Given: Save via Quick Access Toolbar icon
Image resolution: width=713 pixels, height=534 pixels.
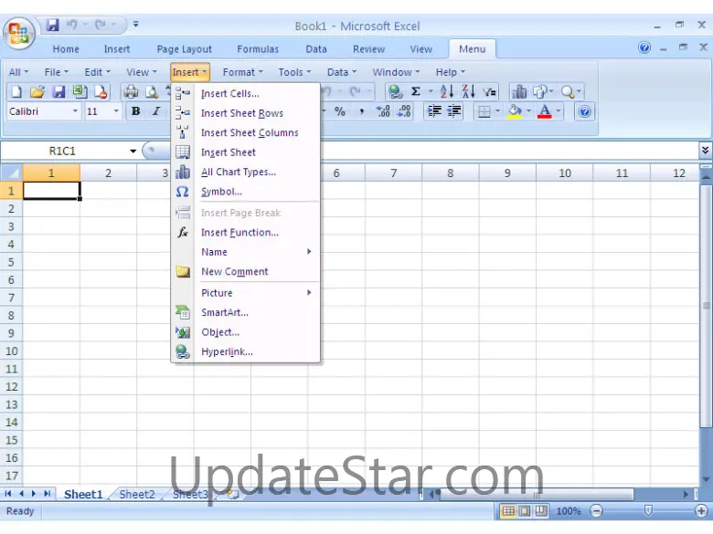Looking at the screenshot, I should 53,25.
